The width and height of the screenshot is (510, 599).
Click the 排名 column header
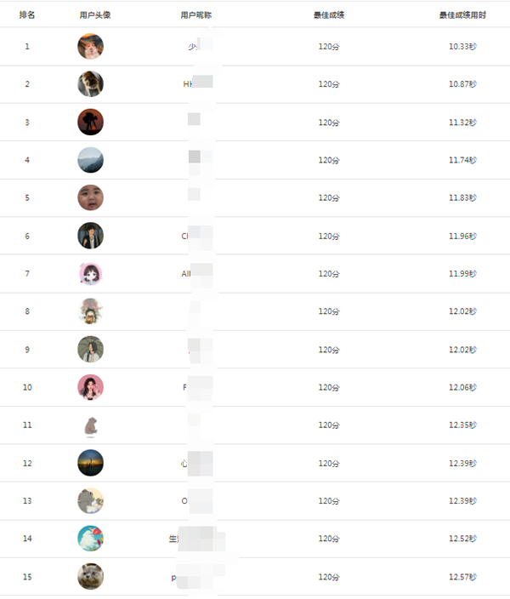coord(27,15)
